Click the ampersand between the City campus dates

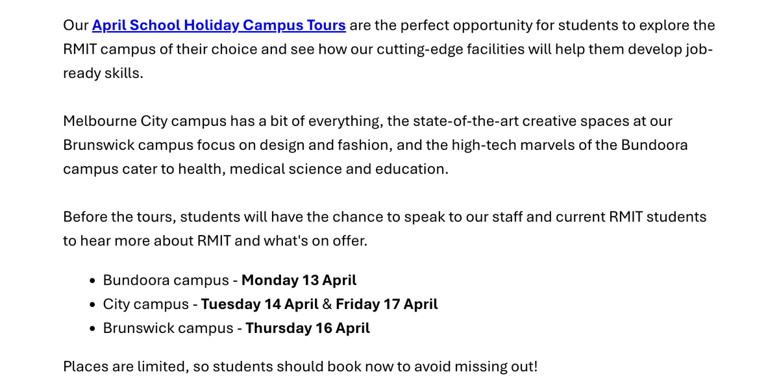click(x=327, y=304)
